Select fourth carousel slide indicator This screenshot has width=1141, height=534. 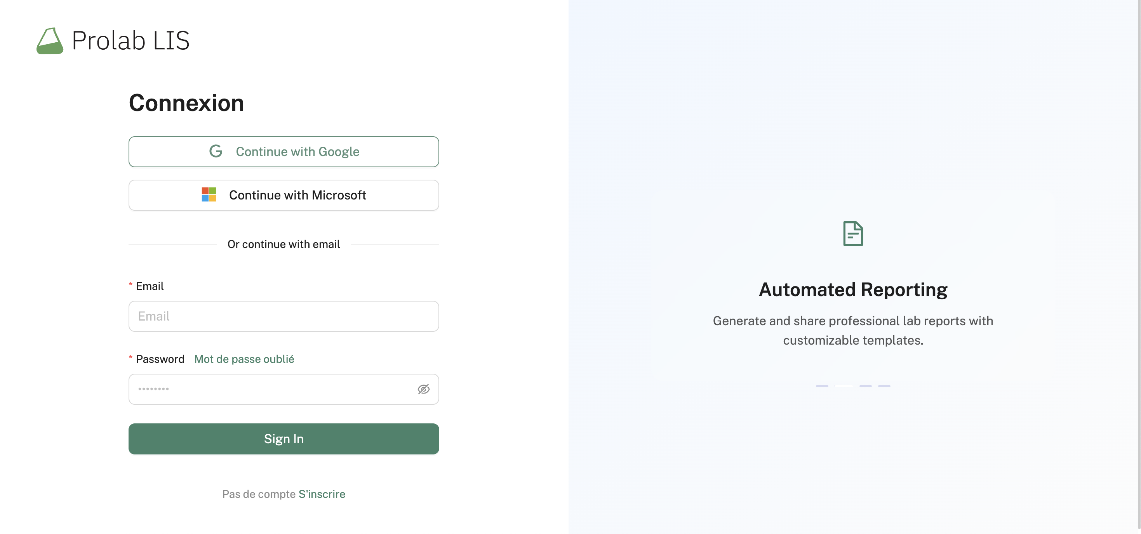[x=884, y=386]
